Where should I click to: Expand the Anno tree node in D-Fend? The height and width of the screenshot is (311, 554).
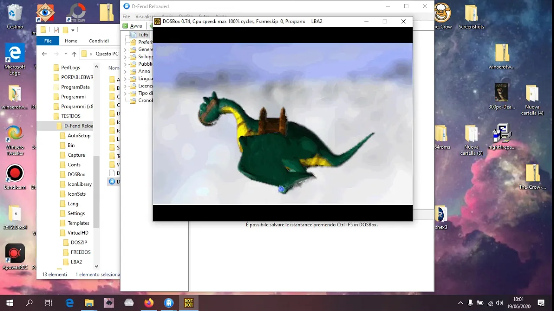[x=125, y=72]
